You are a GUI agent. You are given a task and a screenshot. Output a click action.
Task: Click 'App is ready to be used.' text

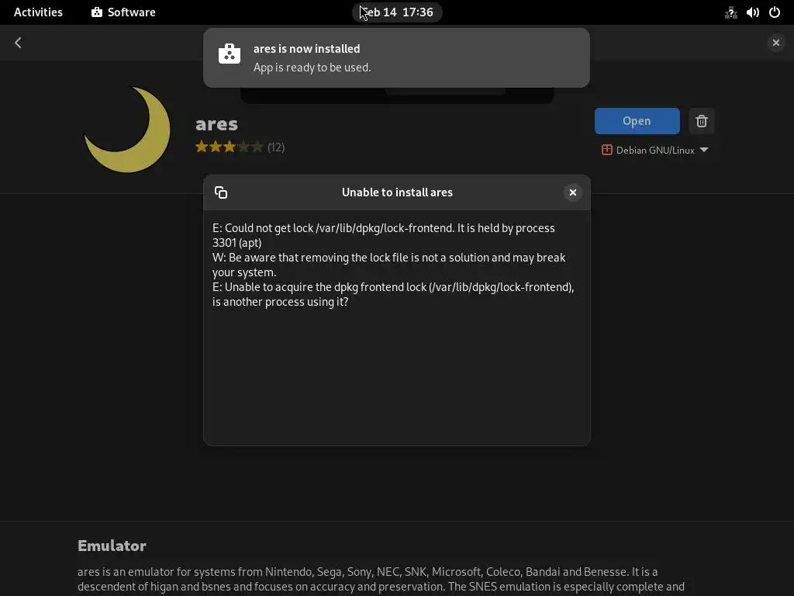(312, 68)
